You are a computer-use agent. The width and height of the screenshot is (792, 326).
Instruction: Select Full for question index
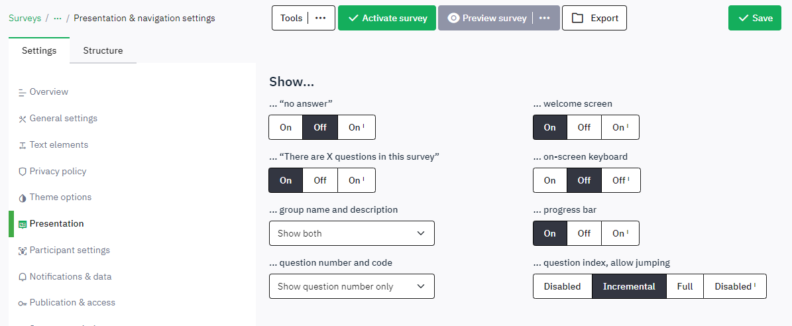point(685,286)
